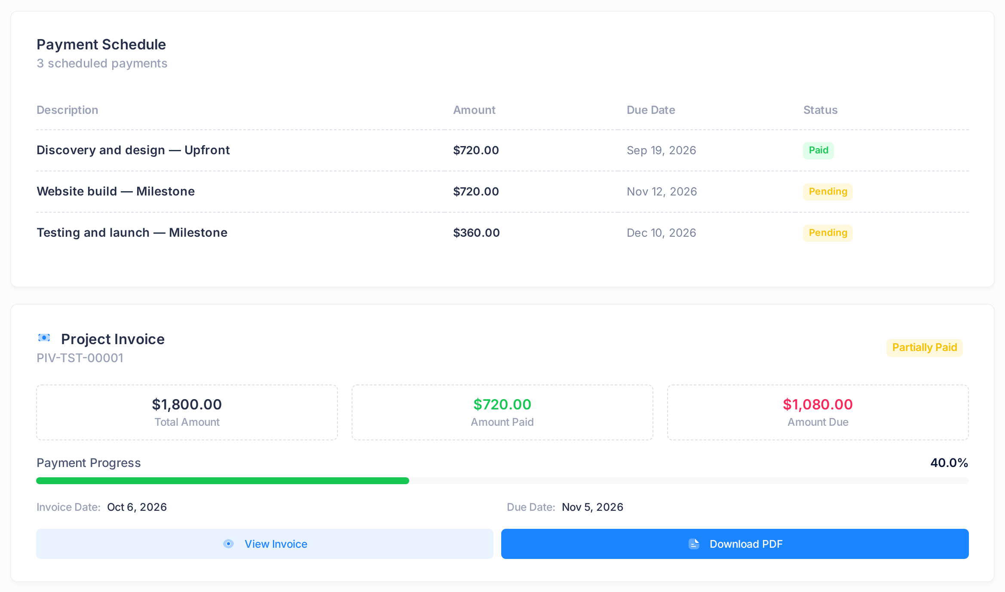This screenshot has width=1005, height=592.
Task: Click the PDF document icon on Download PDF
Action: click(x=694, y=544)
